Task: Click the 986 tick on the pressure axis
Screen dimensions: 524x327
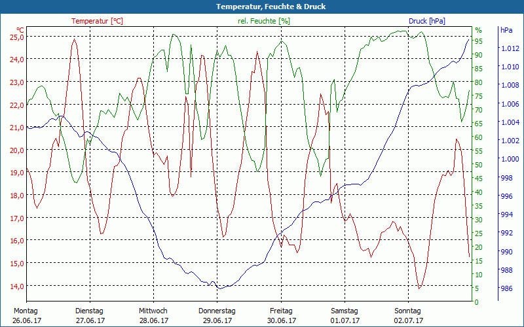Action: 506,288
